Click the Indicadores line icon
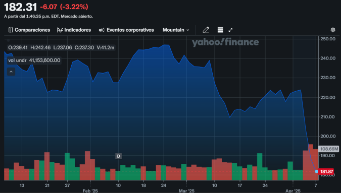The height and width of the screenshot is (193, 341). point(60,30)
